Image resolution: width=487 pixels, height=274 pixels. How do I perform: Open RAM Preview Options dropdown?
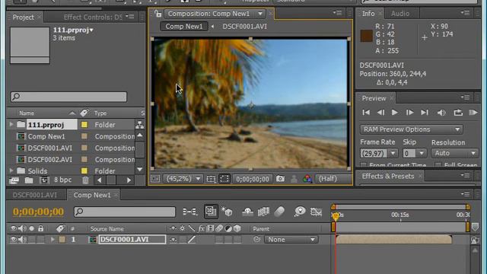[x=412, y=129]
